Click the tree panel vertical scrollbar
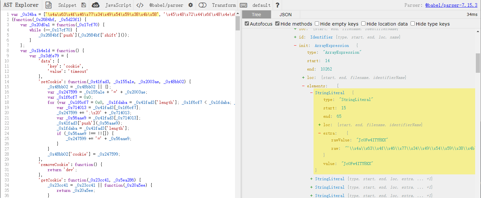 pos(478,63)
